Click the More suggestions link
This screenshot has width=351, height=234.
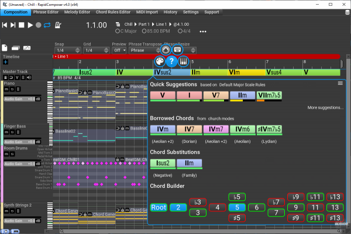[325, 108]
